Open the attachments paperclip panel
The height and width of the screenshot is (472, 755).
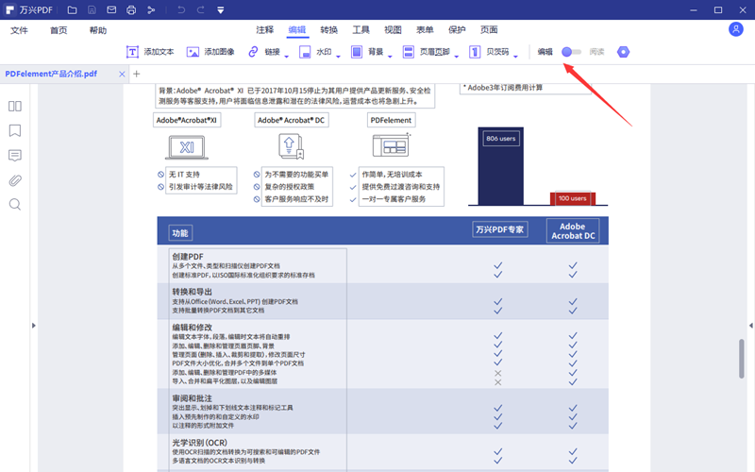15,179
